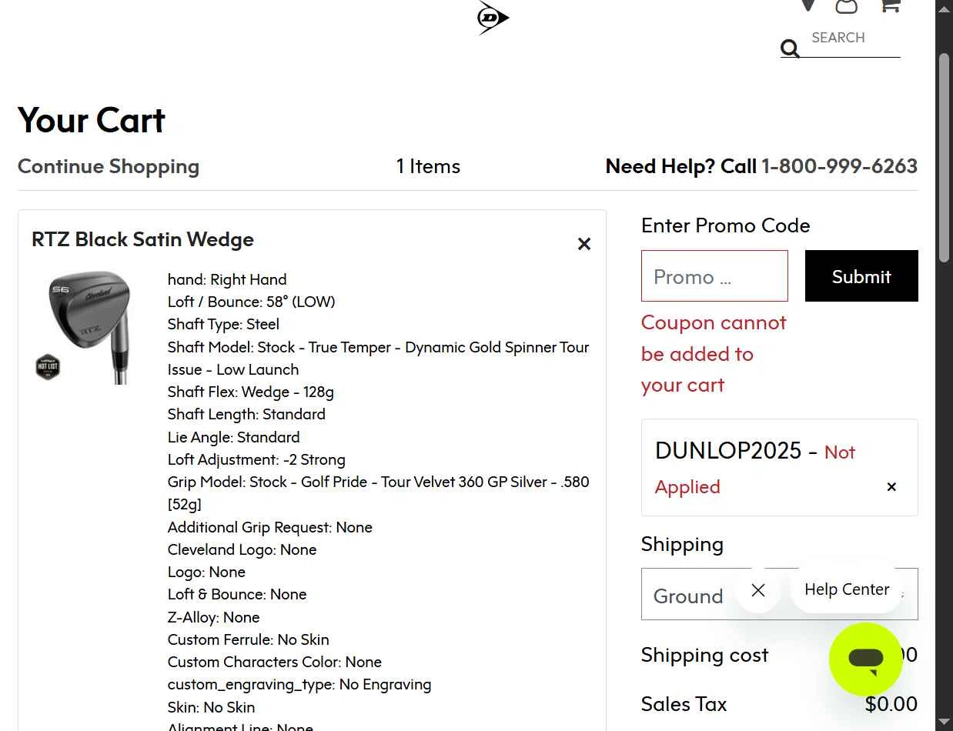Image resolution: width=953 pixels, height=731 pixels.
Task: Open RTZ Black Satin Wedge product title
Action: [142, 239]
